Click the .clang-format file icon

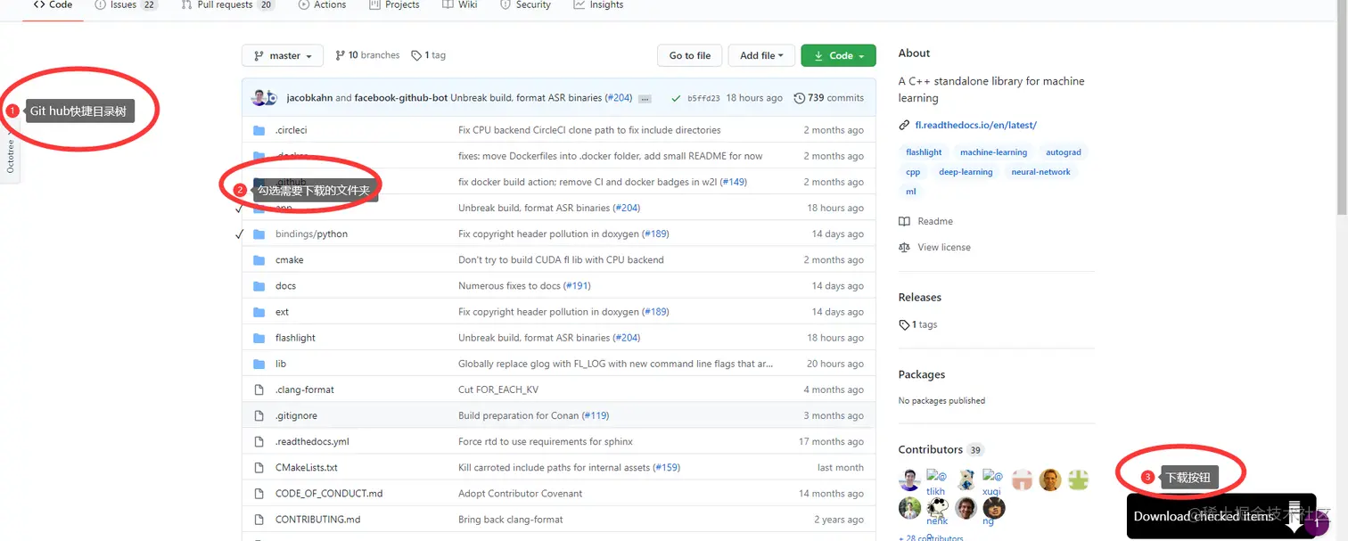[259, 389]
